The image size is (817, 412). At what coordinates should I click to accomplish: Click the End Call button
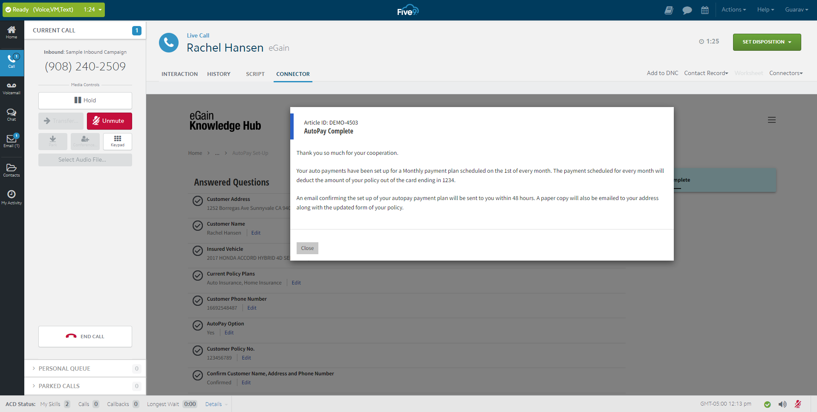tap(85, 336)
